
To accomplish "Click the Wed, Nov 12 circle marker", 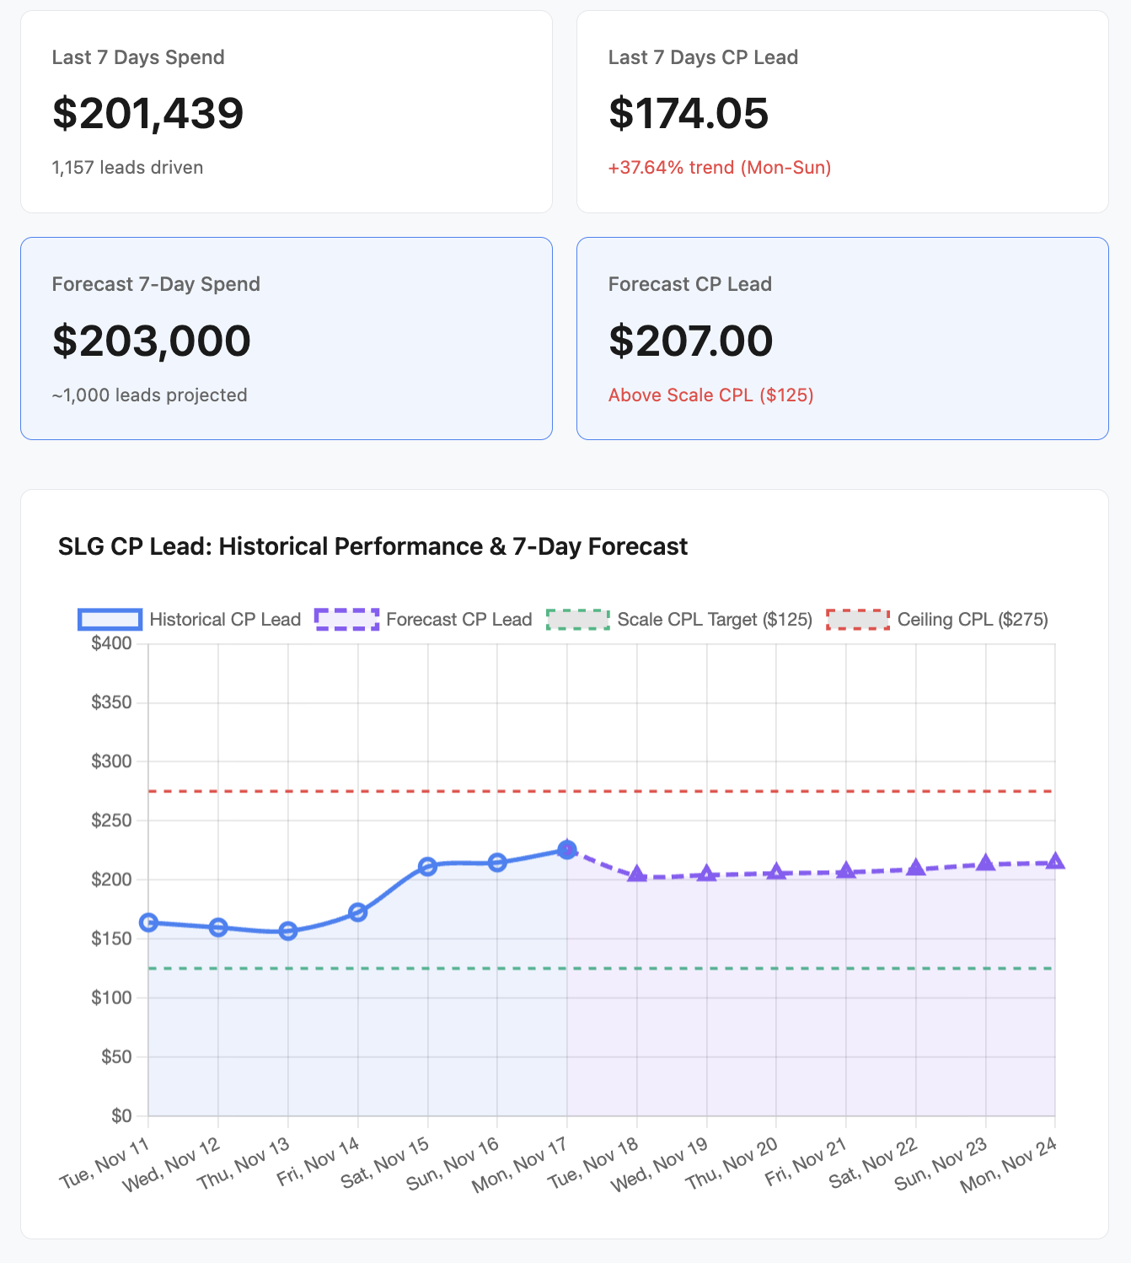I will (218, 927).
